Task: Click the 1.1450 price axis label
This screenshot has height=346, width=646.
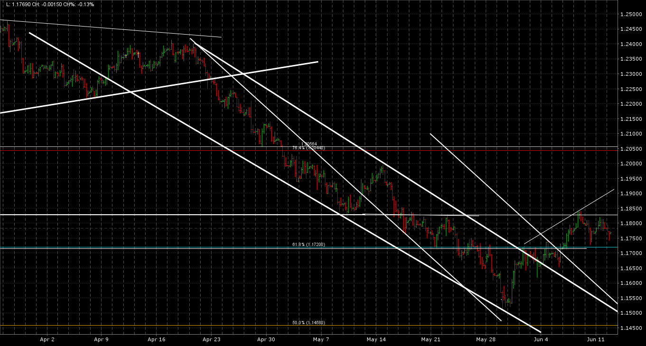Action: 632,328
